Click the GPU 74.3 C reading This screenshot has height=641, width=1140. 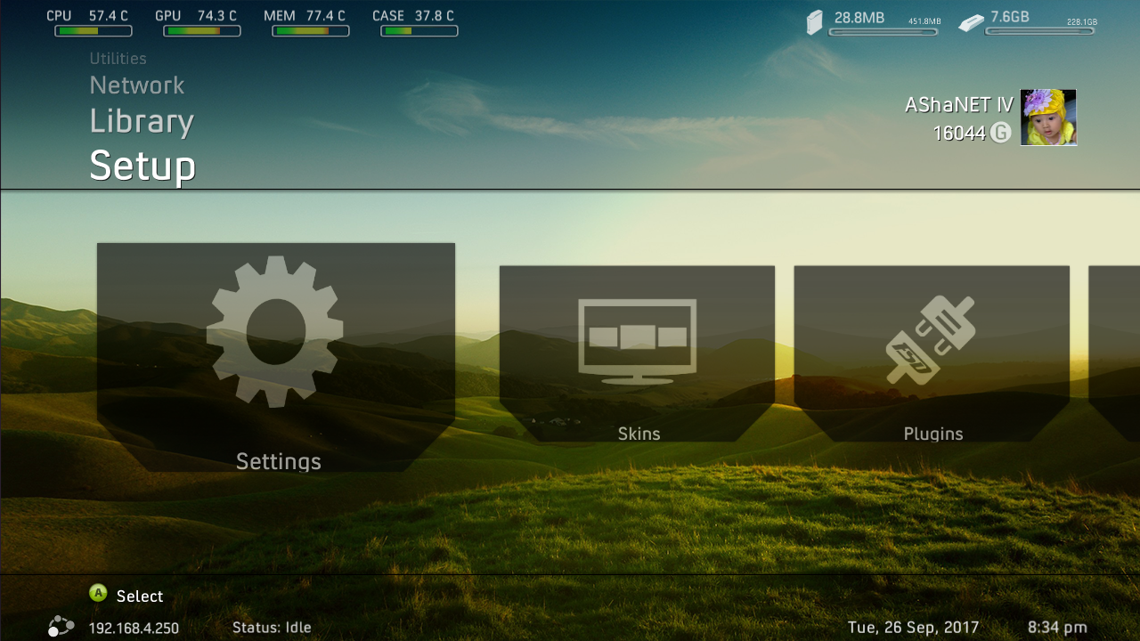pos(196,16)
